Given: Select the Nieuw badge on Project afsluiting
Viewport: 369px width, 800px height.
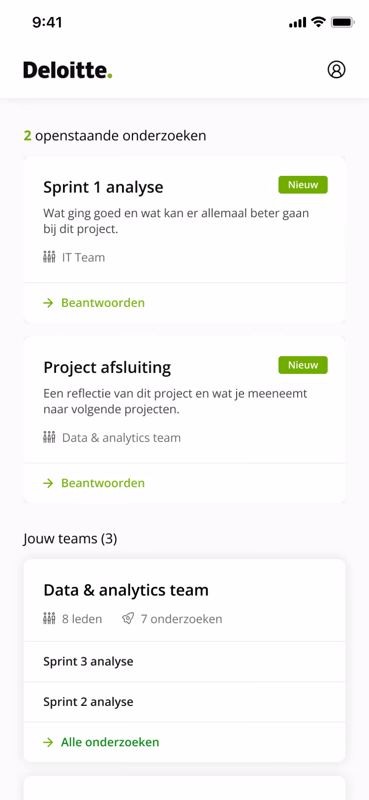Looking at the screenshot, I should 303,365.
